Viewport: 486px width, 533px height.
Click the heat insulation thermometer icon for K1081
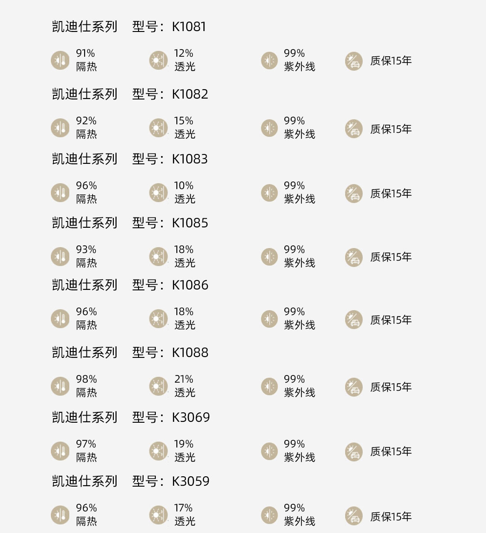pyautogui.click(x=60, y=60)
